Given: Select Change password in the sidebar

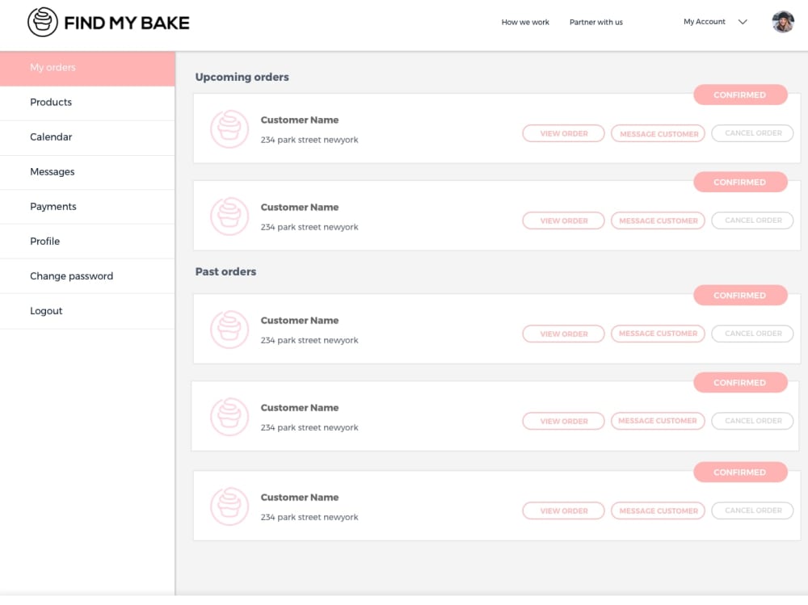Looking at the screenshot, I should (x=87, y=276).
